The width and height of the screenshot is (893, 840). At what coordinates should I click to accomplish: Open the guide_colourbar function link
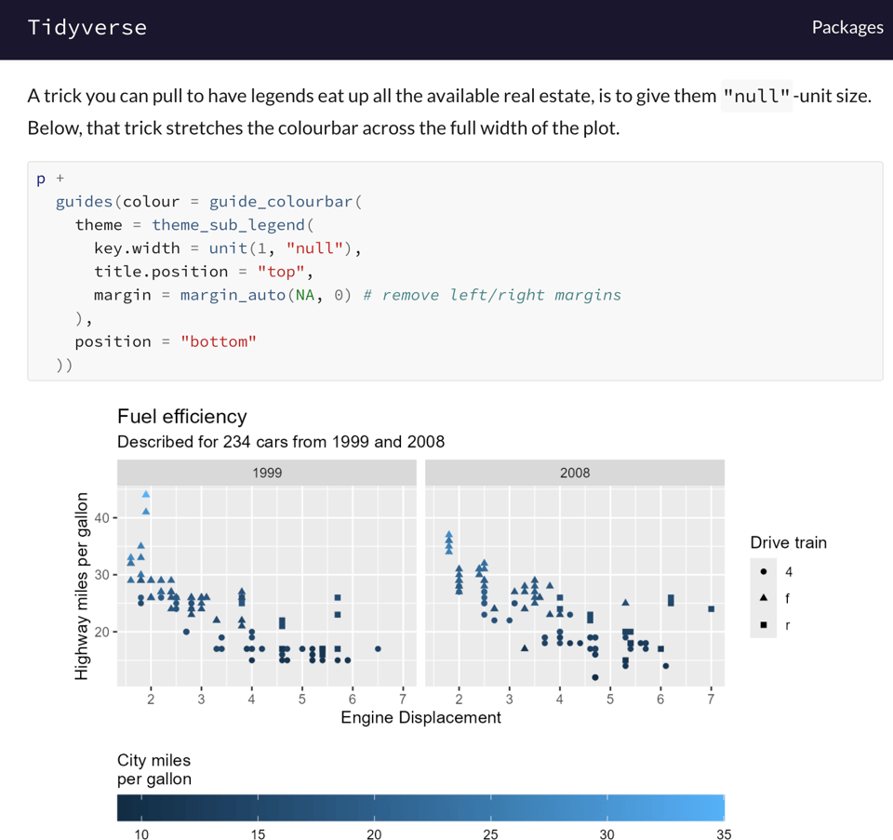click(x=281, y=202)
